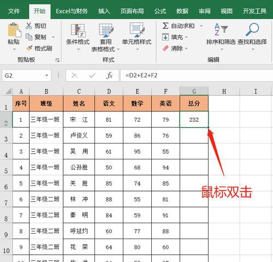Click the 格式刷 Format Painter label
Image resolution: width=273 pixels, height=262 pixels.
click(x=43, y=49)
